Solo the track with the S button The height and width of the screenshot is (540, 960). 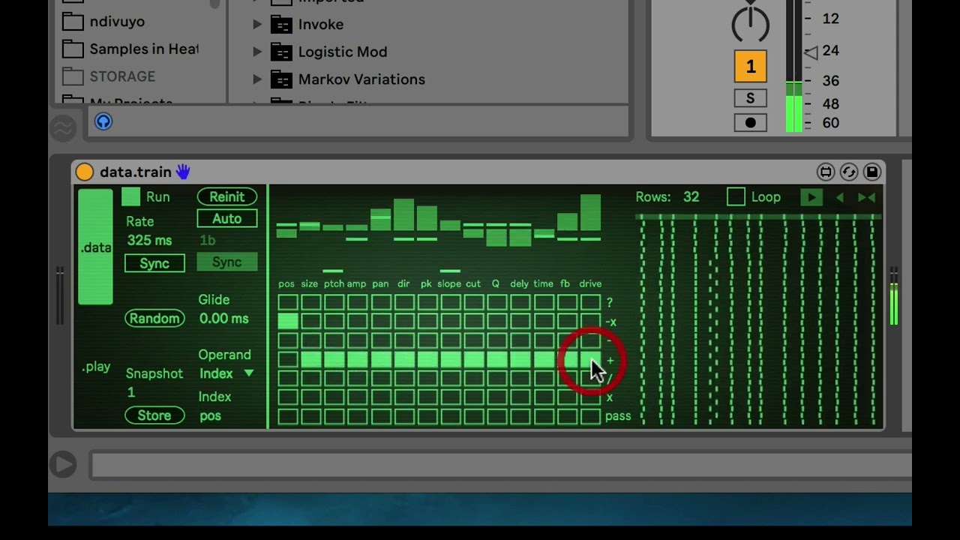(750, 98)
